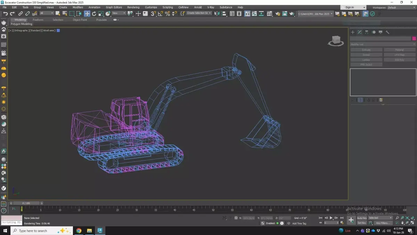Toggle the Spinner Snap icon
The height and width of the screenshot is (235, 417).
pyautogui.click(x=174, y=14)
